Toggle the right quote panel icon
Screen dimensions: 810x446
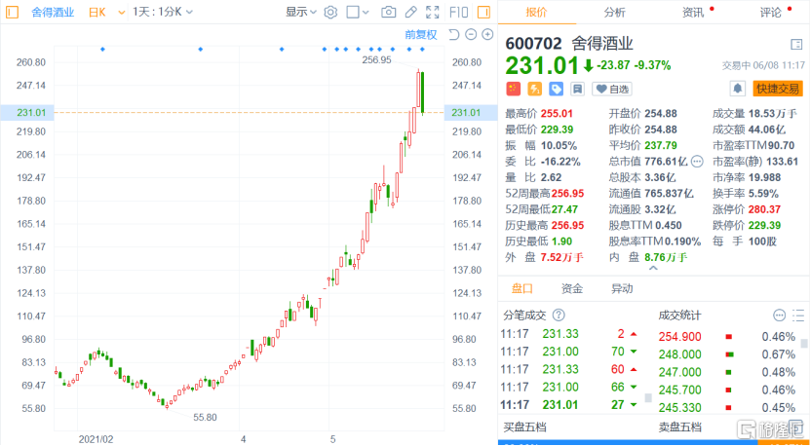click(x=484, y=12)
